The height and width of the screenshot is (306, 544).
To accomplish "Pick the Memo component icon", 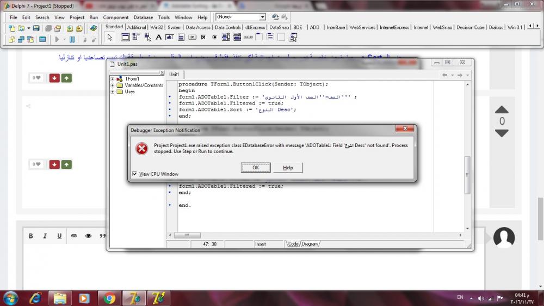I will [x=181, y=37].
